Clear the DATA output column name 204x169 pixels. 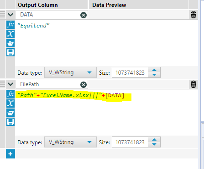(84, 15)
